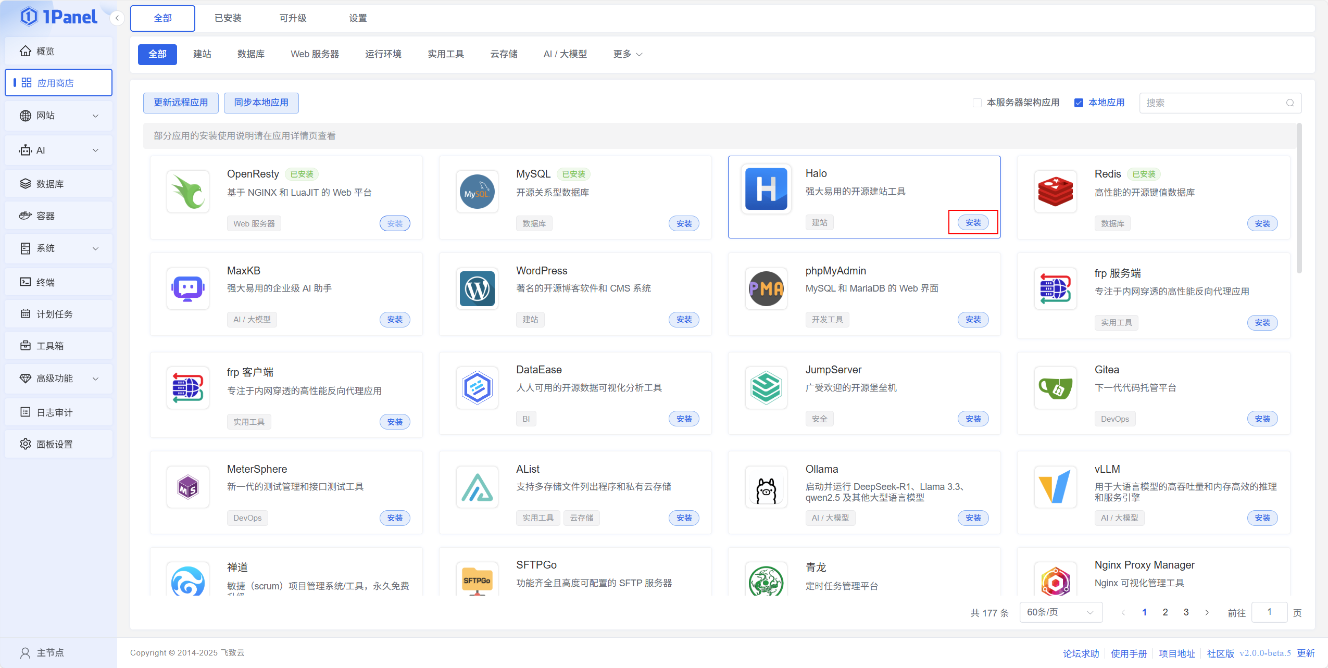Open 主节点 node selector at bottom

tap(58, 653)
